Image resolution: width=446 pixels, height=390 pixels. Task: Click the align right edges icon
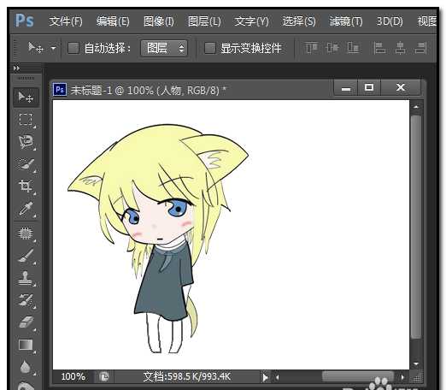point(420,48)
